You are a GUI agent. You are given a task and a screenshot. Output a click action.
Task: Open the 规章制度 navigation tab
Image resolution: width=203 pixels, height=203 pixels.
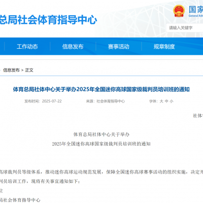(164, 47)
